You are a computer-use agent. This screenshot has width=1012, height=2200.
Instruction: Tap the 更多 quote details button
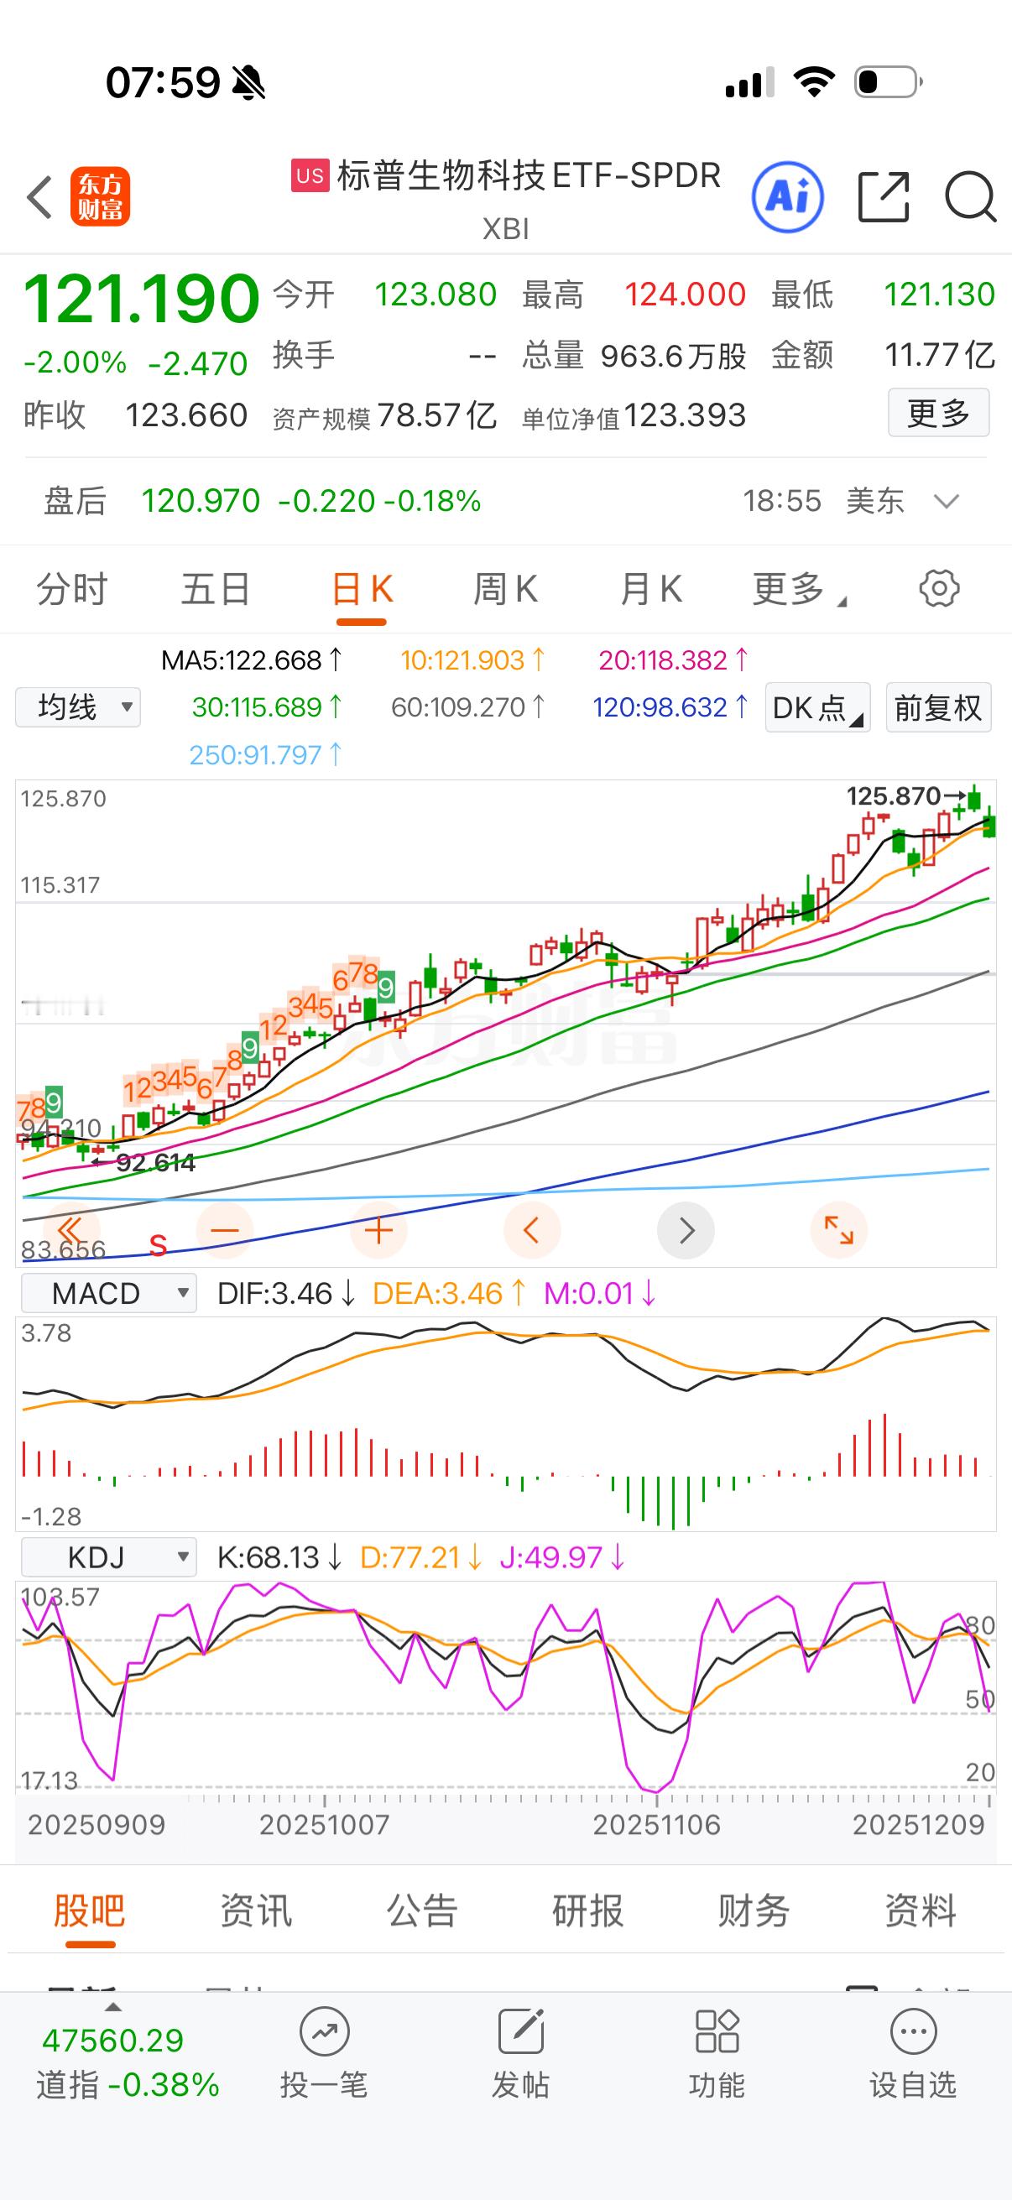[938, 414]
